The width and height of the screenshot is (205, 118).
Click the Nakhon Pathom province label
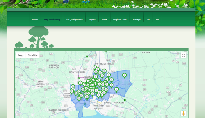point(54,66)
